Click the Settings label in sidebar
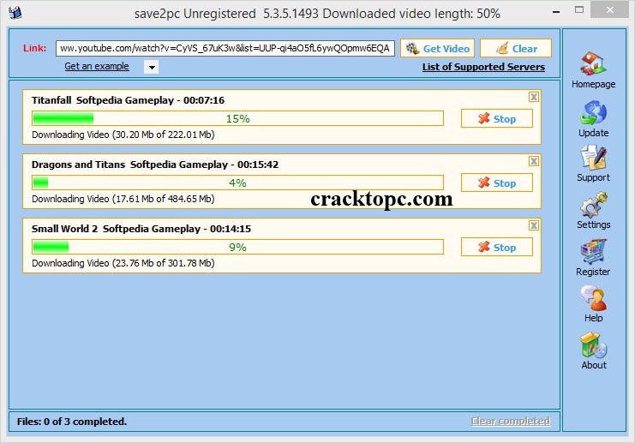This screenshot has height=443, width=635. pos(593,224)
